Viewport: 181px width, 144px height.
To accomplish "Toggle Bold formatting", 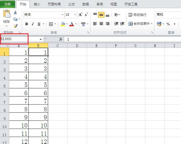I will pos(26,24).
